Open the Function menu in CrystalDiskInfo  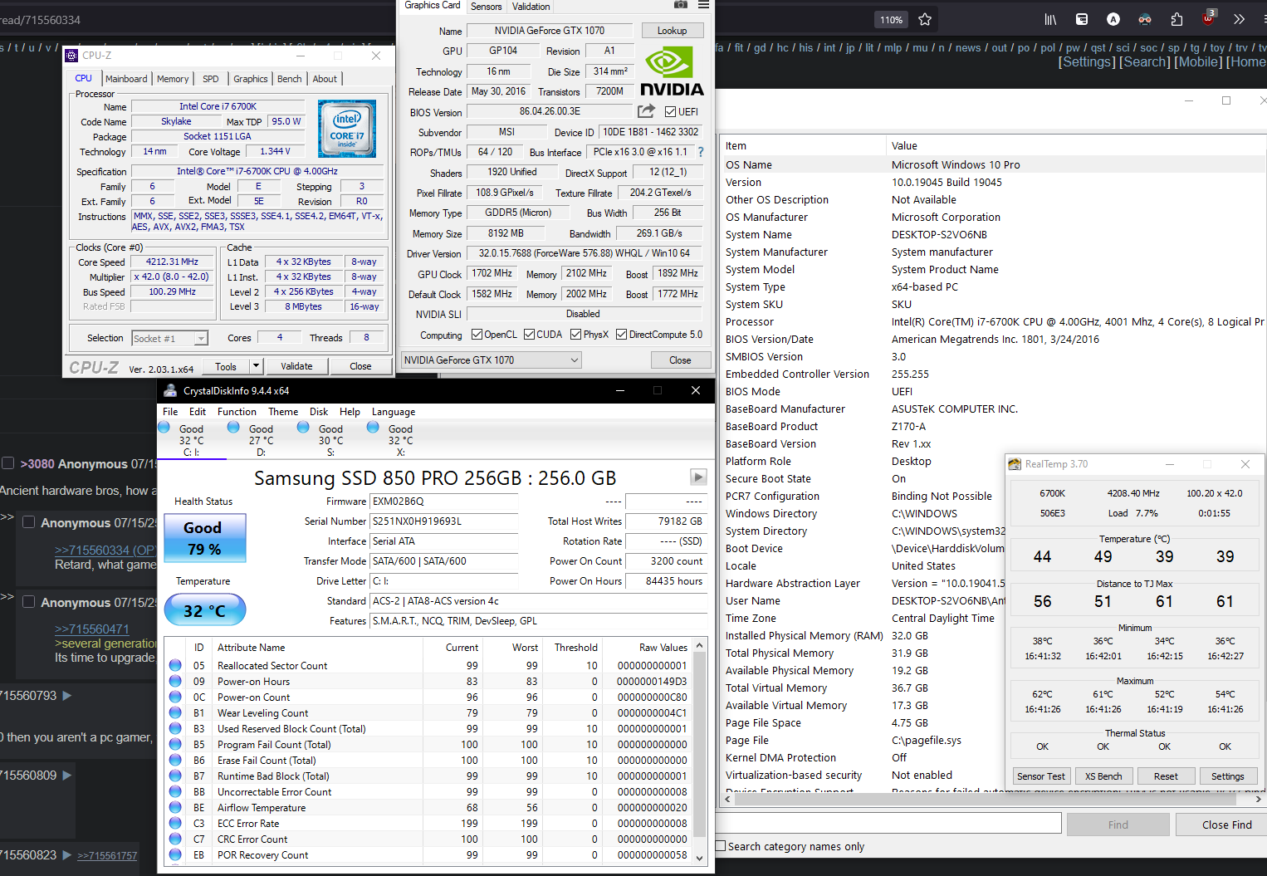coord(237,412)
